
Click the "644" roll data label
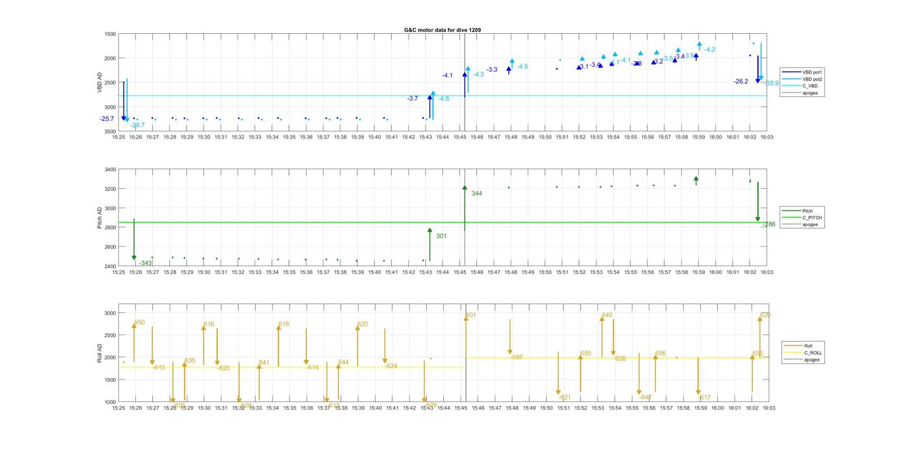pyautogui.click(x=344, y=362)
